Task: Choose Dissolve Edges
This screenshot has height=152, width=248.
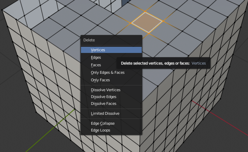Action: click(x=111, y=97)
